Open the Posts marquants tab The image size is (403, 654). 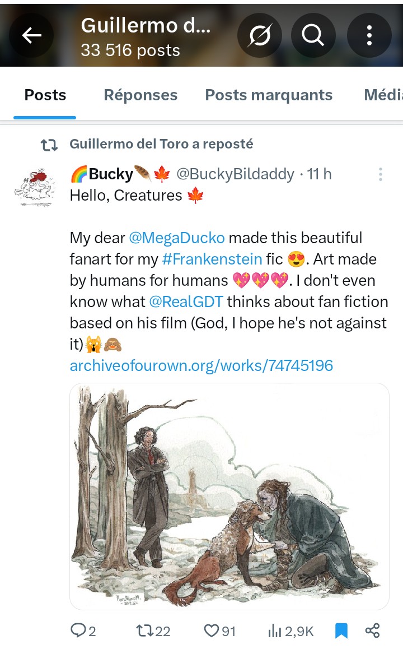[269, 95]
